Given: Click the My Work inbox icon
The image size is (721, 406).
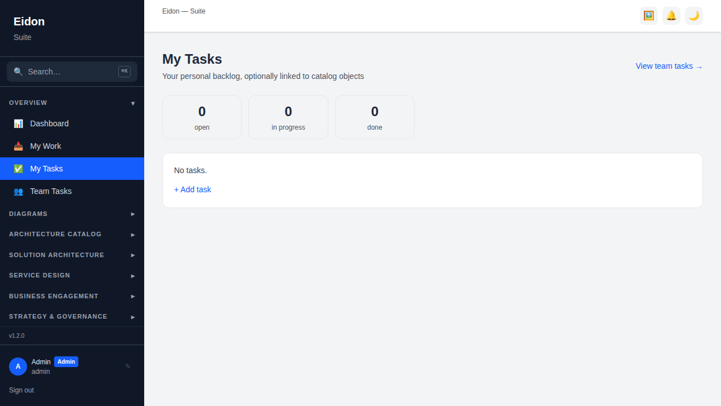Looking at the screenshot, I should pyautogui.click(x=19, y=146).
